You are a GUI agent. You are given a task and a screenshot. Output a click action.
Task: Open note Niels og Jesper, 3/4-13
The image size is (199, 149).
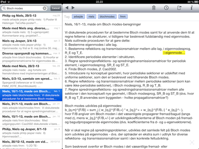[31, 45]
